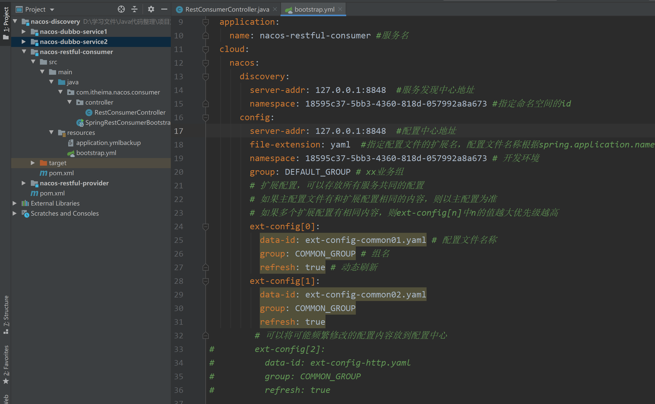Select RestConsumerController class in tree
This screenshot has height=404, width=655.
click(130, 113)
